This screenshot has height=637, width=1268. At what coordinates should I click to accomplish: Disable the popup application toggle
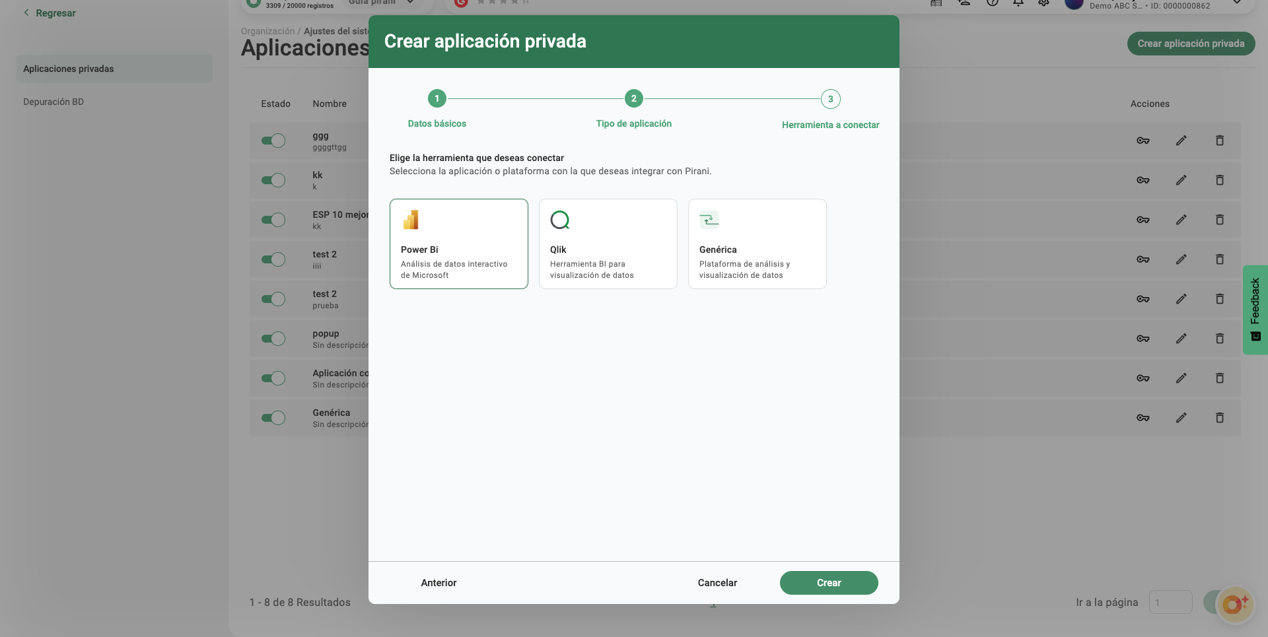(273, 339)
